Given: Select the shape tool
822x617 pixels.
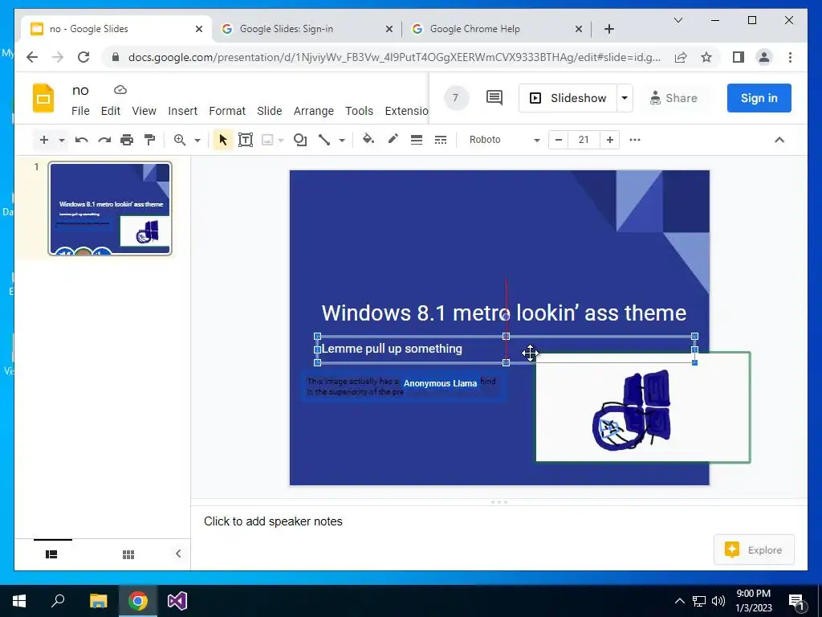Looking at the screenshot, I should [x=300, y=140].
